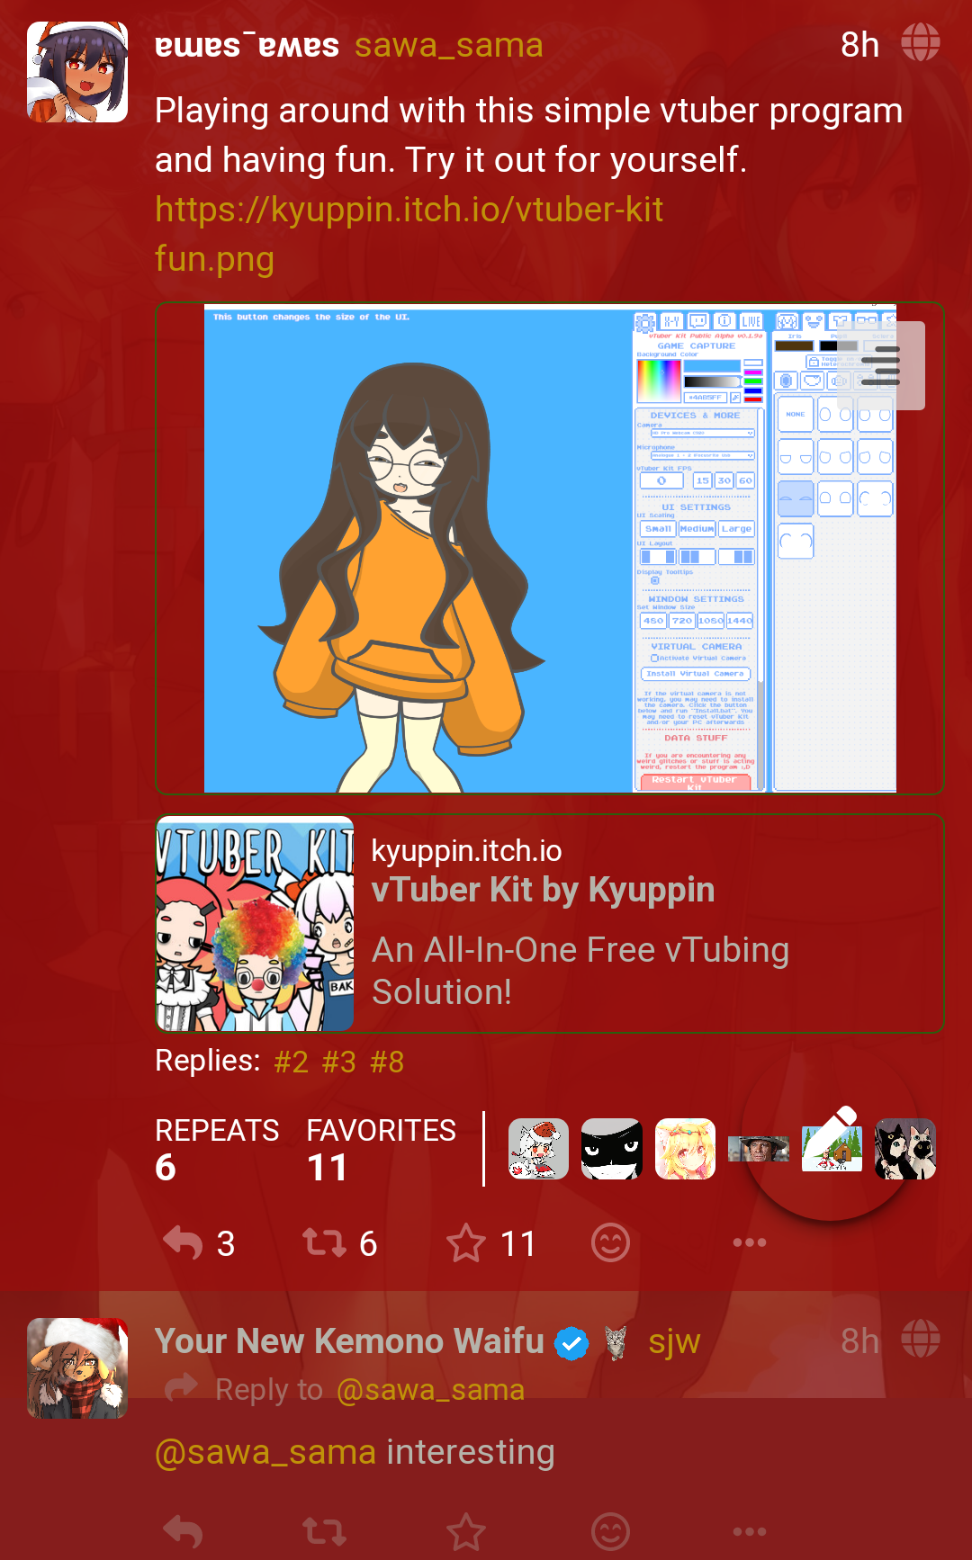972x1560 pixels.
Task: Show the FAVORITES 11 list
Action: click(x=381, y=1150)
